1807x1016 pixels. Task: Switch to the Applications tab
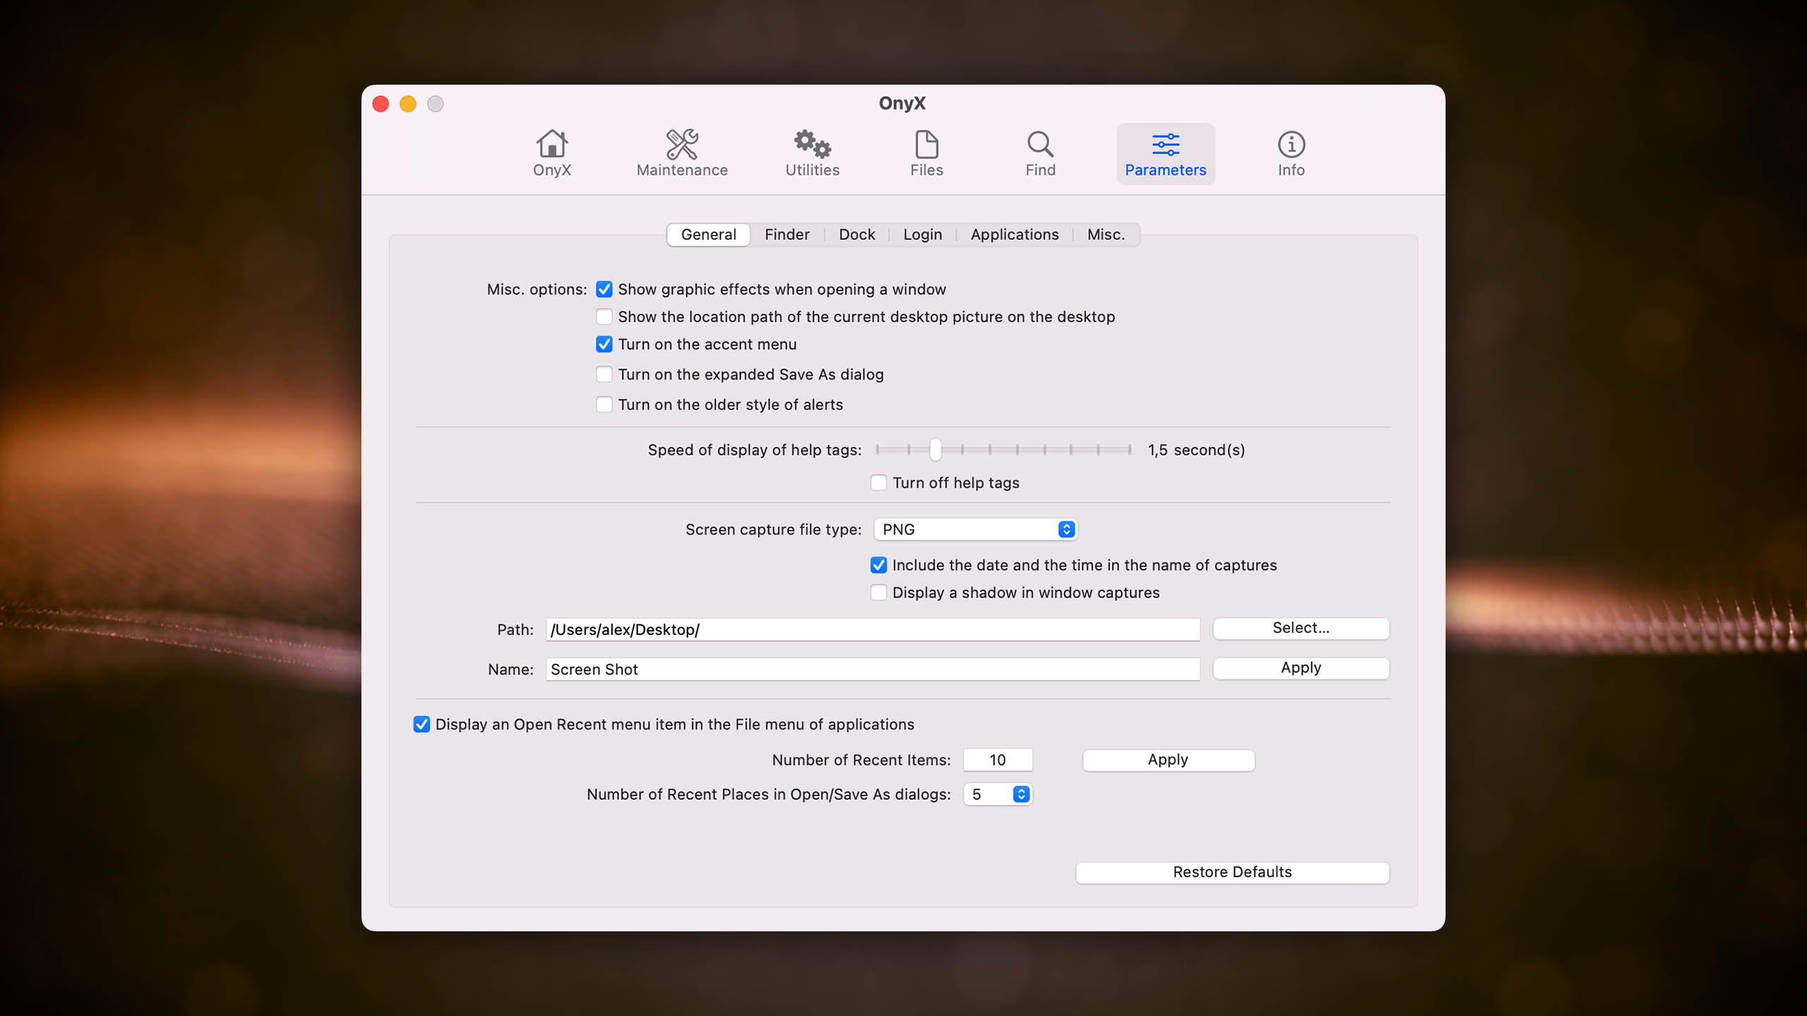(x=1014, y=234)
